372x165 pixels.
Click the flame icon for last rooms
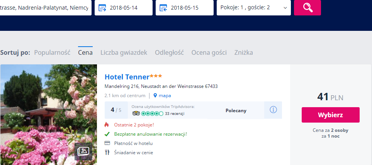point(107,125)
